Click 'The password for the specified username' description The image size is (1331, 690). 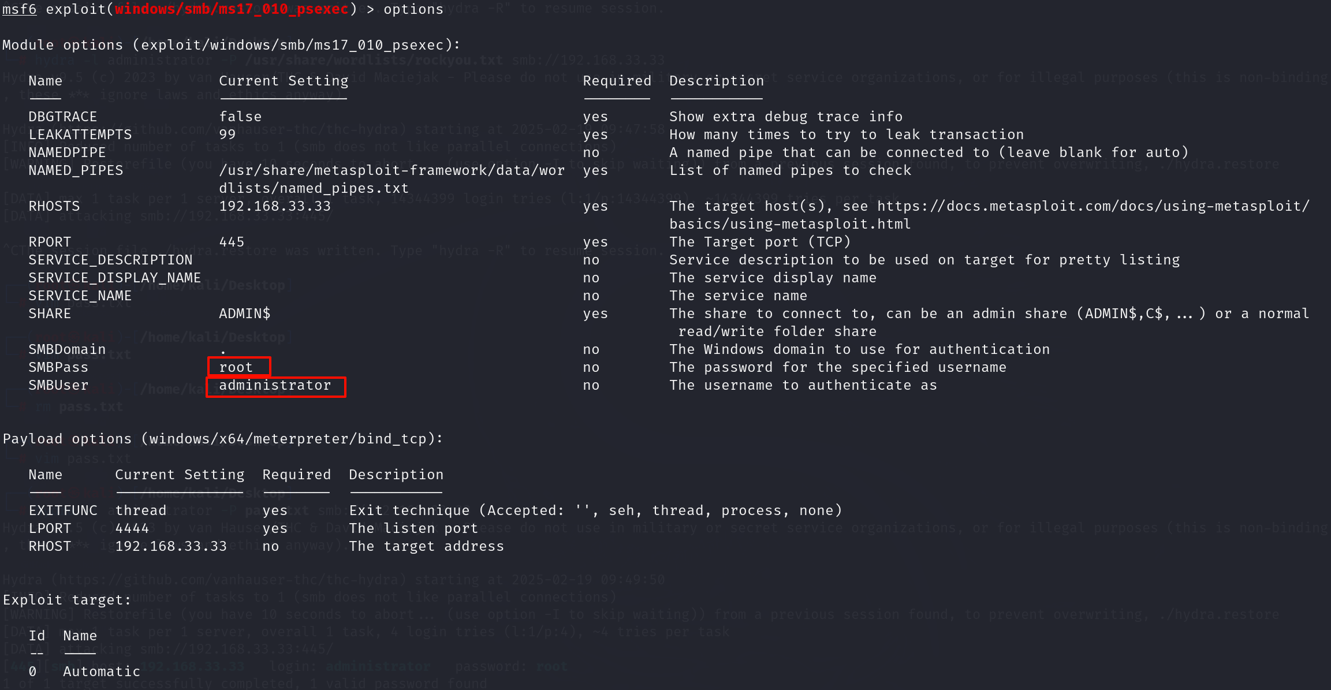(838, 367)
